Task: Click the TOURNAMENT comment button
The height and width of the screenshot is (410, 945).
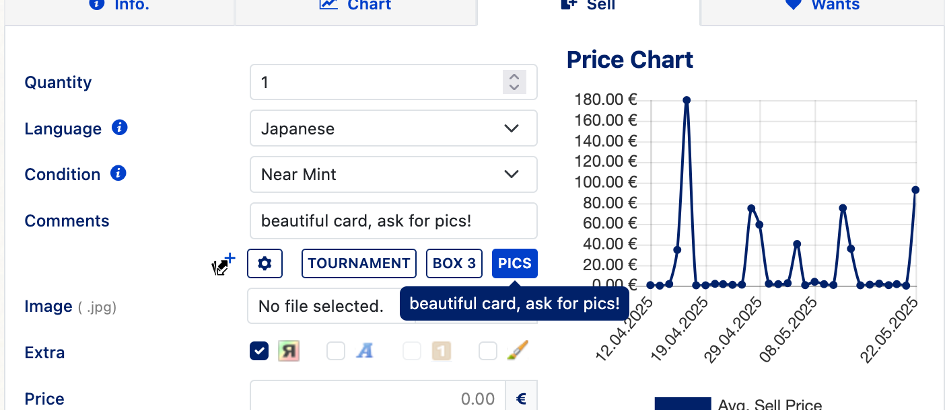Action: (359, 263)
